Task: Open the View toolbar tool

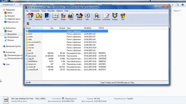Action: (x=55, y=17)
